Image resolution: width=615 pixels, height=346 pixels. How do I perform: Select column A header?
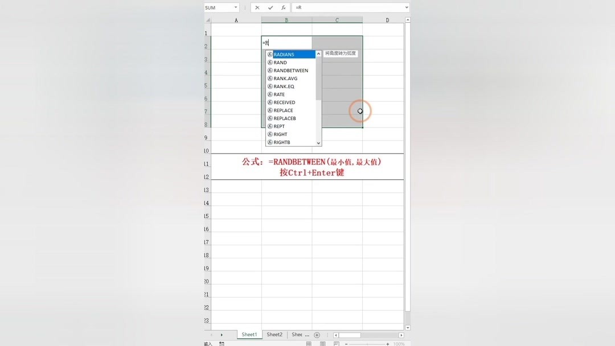click(x=236, y=19)
